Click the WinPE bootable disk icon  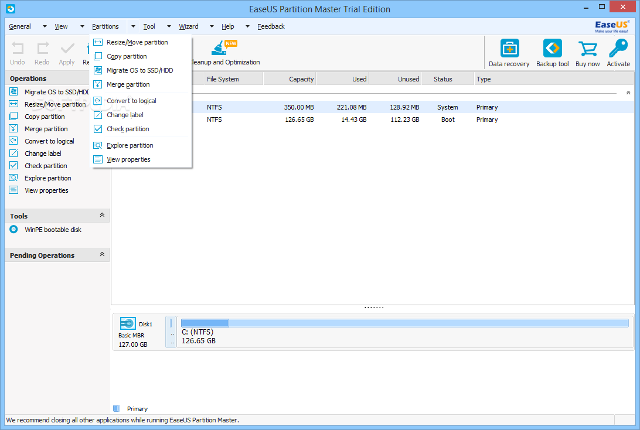click(13, 229)
